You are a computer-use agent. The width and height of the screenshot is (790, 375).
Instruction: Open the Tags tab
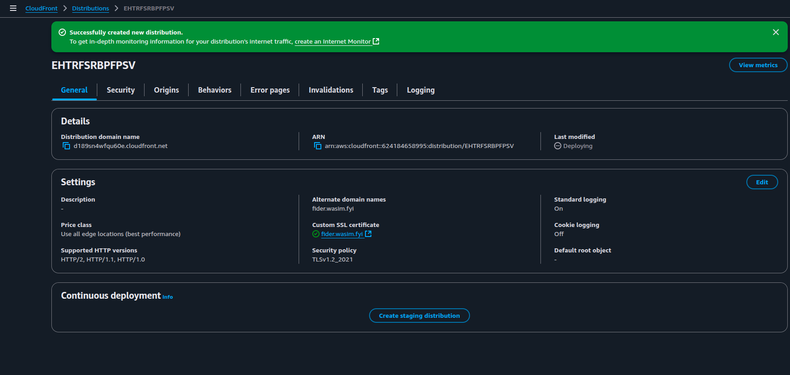[x=380, y=90]
